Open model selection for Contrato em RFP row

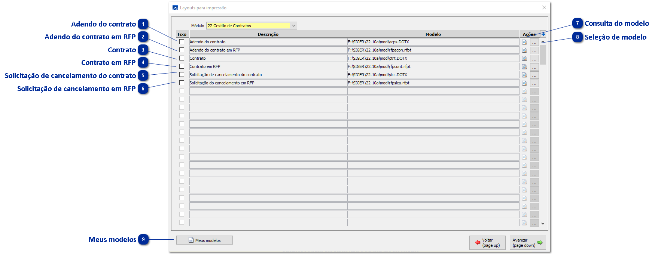(534, 67)
